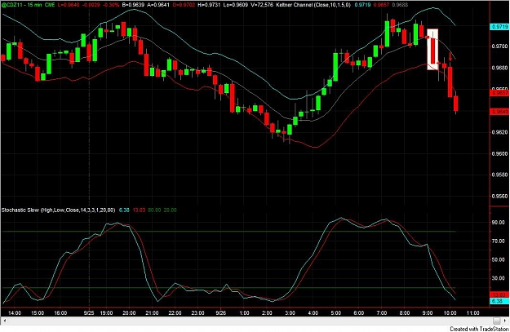Click the B=0.9639 bid value
Viewport: 510px width, 332px height.
click(x=133, y=5)
